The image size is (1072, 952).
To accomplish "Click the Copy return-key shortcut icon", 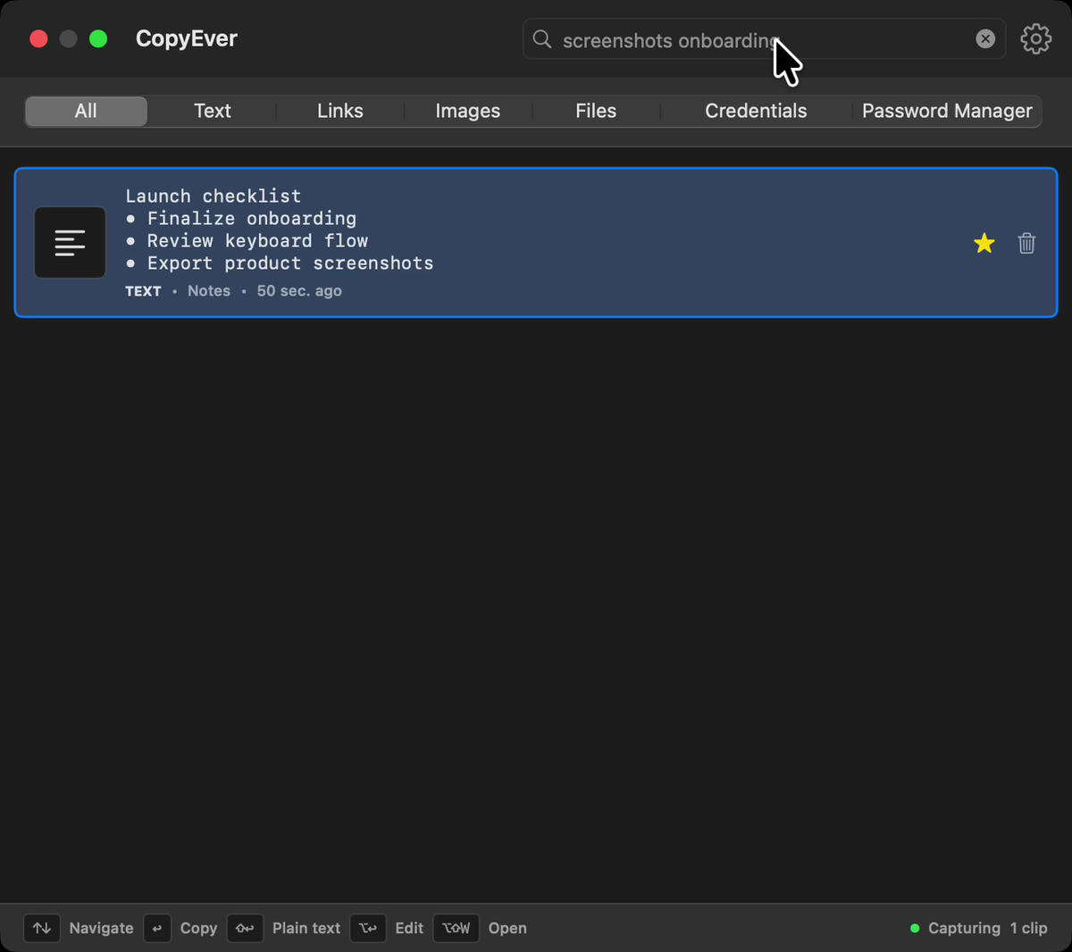I will pyautogui.click(x=157, y=928).
